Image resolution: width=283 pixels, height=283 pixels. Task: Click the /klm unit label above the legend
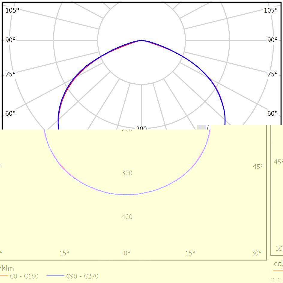(x=7, y=268)
